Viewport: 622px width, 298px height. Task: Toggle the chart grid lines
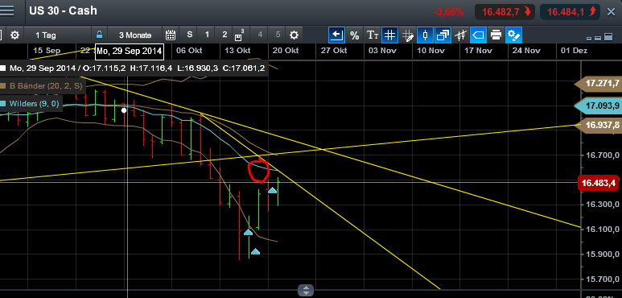[x=390, y=35]
